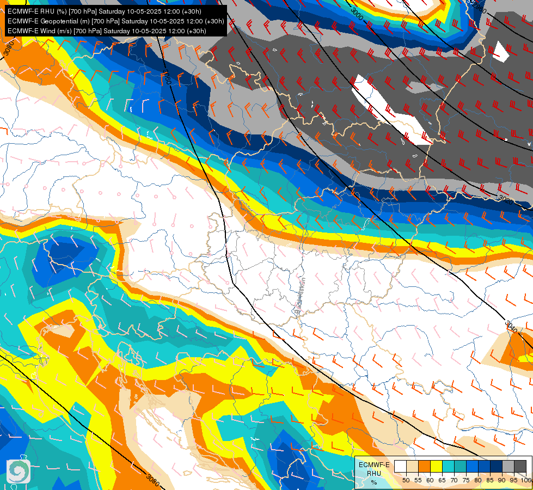Click the legend tick label '50'
Image resolution: width=533 pixels, height=490 pixels.
tap(406, 480)
